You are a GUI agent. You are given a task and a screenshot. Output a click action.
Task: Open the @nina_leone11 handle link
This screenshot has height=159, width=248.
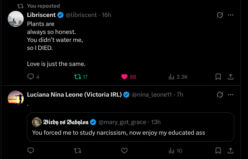(152, 94)
